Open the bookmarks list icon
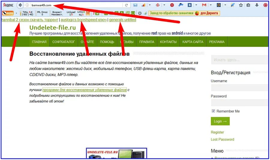Screen dimensions: 270x160 coord(248,5)
